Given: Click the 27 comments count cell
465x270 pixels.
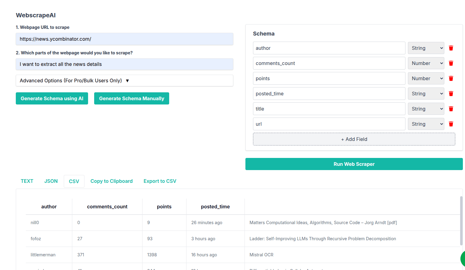Looking at the screenshot, I should [107, 239].
